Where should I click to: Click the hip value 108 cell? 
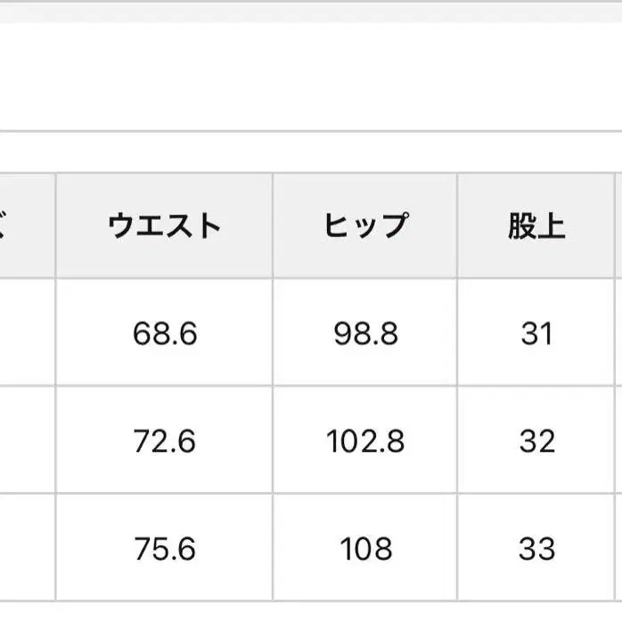(365, 548)
